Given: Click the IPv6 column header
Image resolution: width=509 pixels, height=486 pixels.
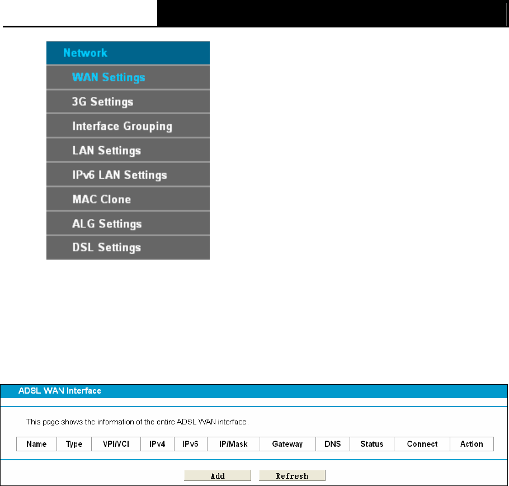Looking at the screenshot, I should pos(191,444).
